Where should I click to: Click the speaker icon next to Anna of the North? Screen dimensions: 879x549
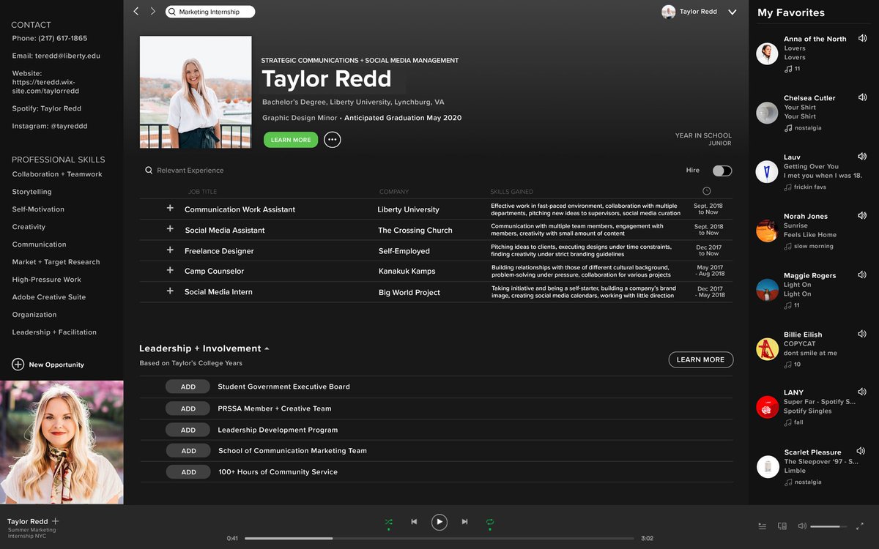862,39
